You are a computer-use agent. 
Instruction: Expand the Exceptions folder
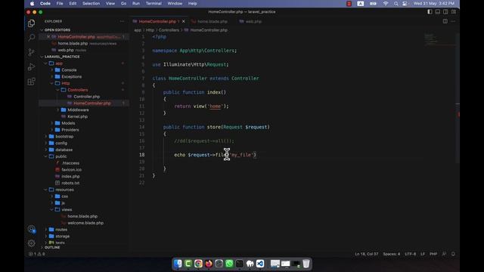coord(71,76)
